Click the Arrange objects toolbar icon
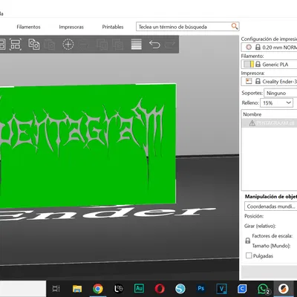297x297 pixels. coord(16,45)
